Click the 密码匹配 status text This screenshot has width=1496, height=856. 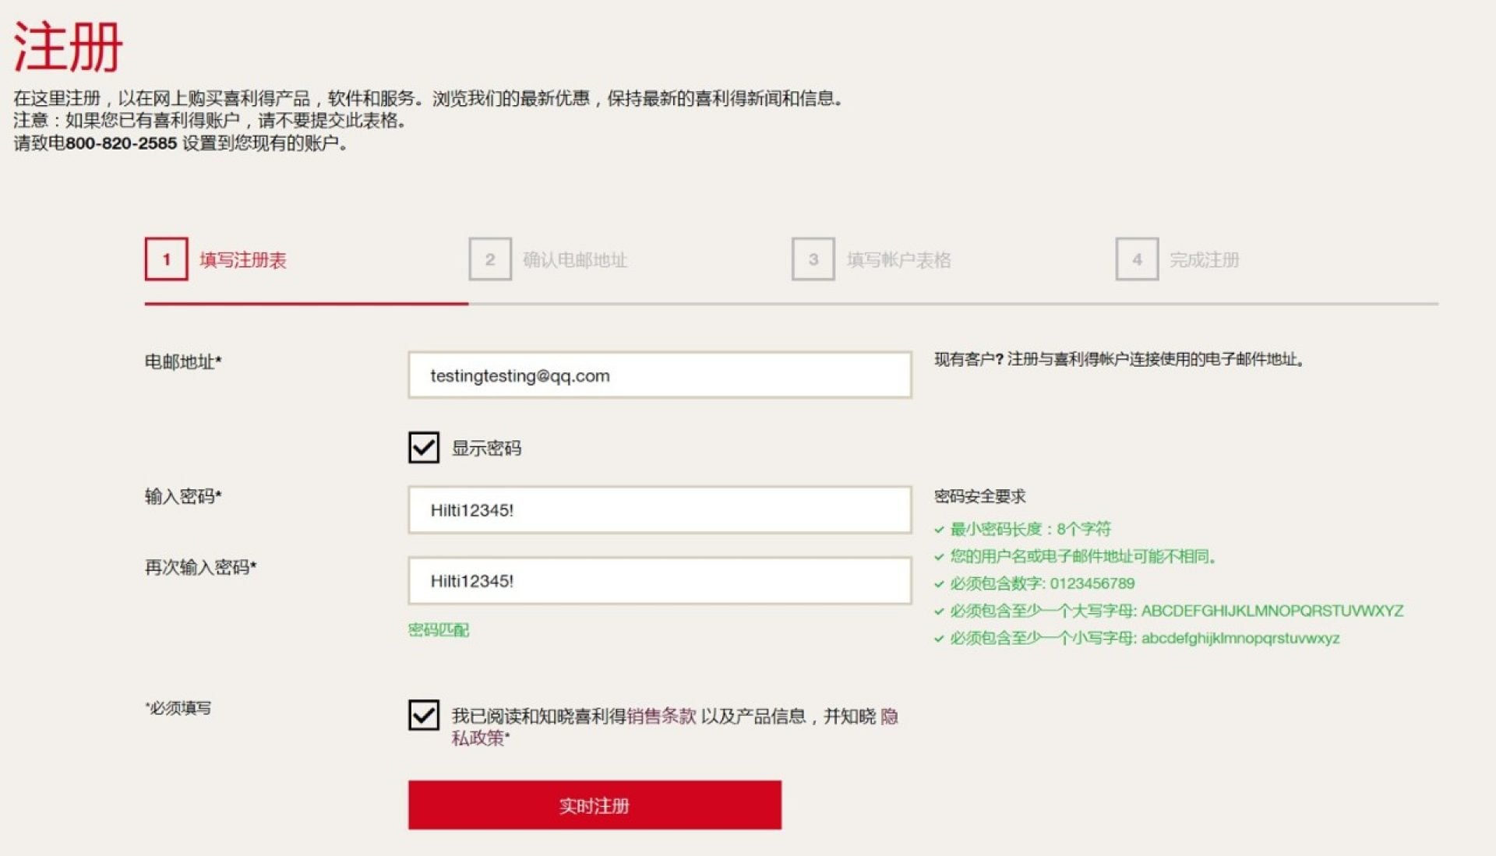[438, 629]
